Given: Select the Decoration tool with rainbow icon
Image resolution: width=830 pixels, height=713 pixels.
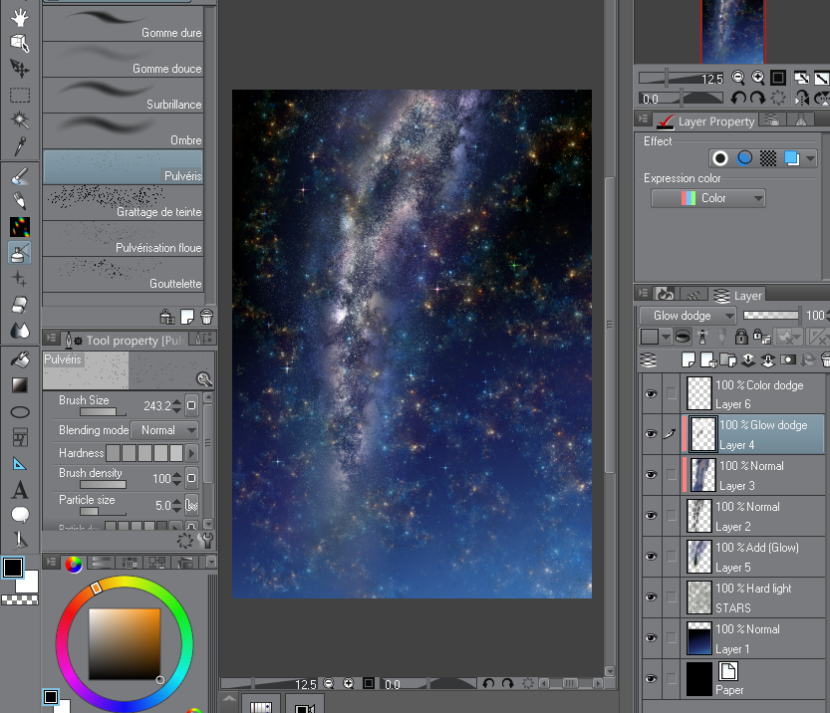Looking at the screenshot, I should [x=20, y=227].
